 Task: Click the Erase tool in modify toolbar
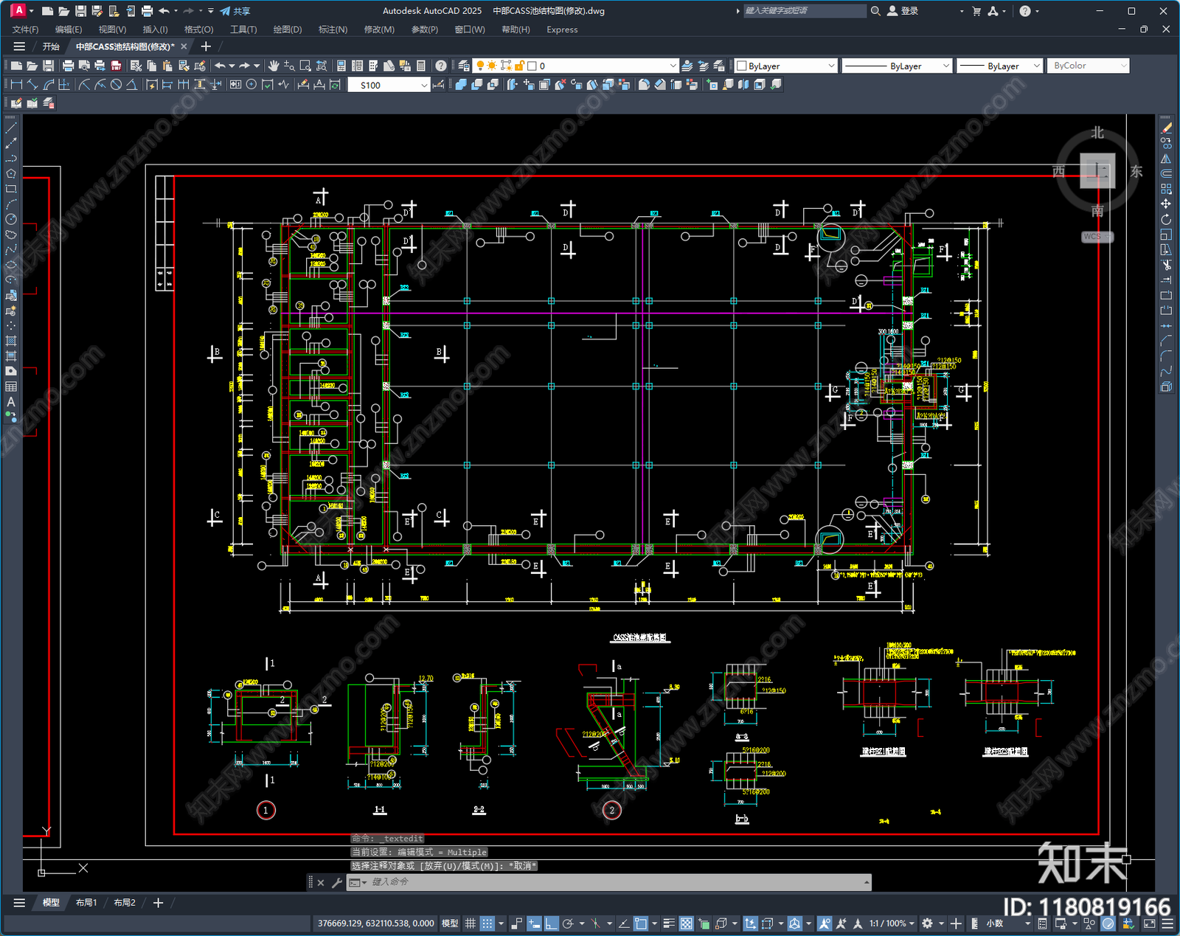[1166, 128]
